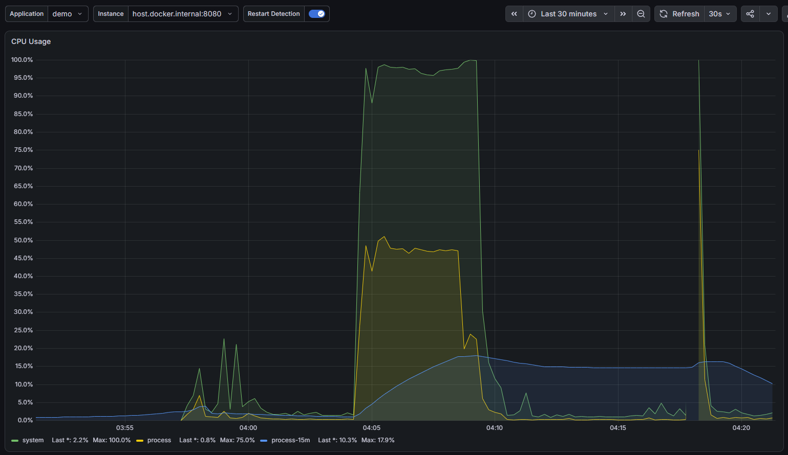Expand the chevron next to share icon

click(x=769, y=14)
